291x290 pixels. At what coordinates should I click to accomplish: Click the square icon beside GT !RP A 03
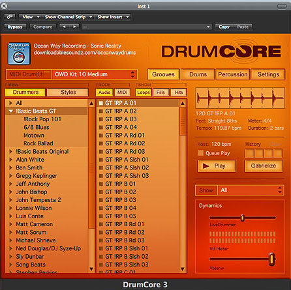click(x=100, y=119)
